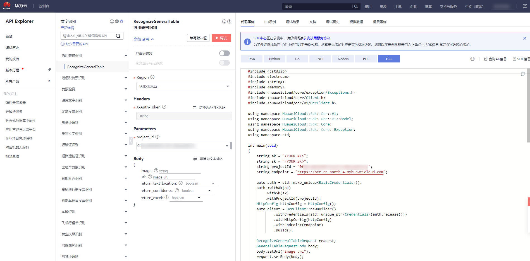Select the Java language tab

pyautogui.click(x=252, y=59)
